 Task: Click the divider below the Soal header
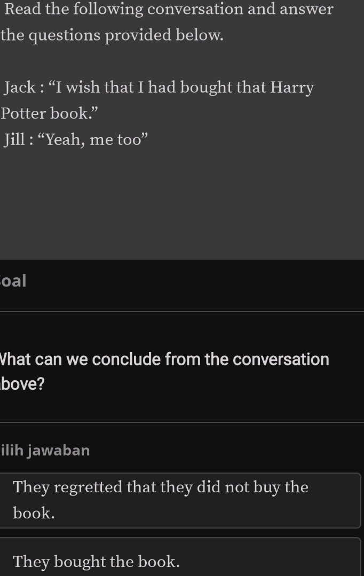click(181, 311)
